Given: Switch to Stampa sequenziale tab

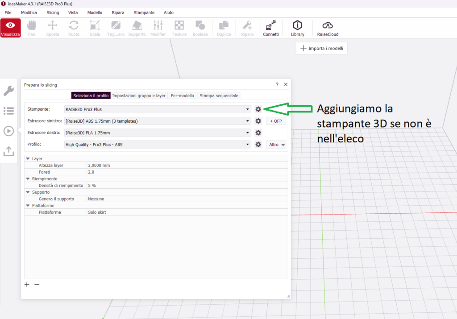Looking at the screenshot, I should tap(219, 95).
